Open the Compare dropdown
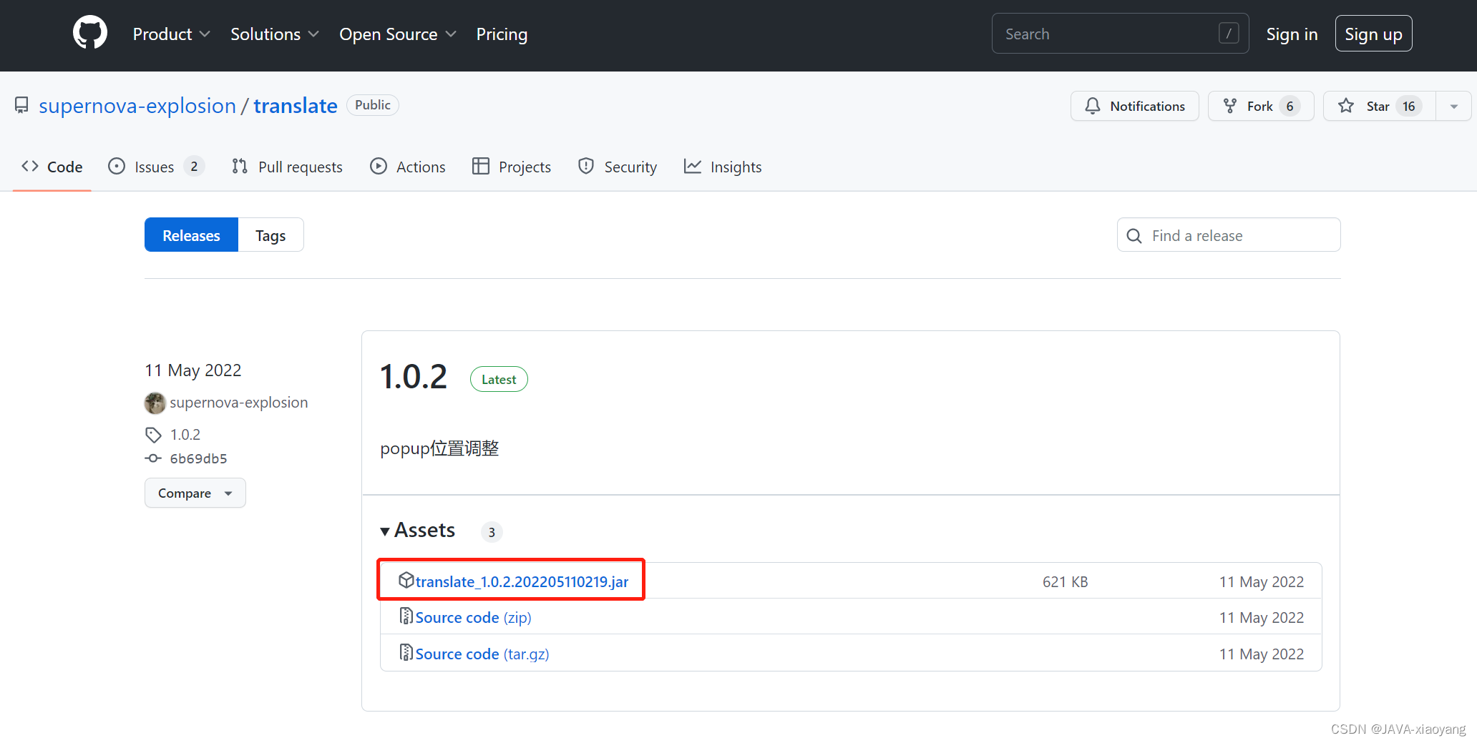Image resolution: width=1477 pixels, height=743 pixels. (195, 493)
